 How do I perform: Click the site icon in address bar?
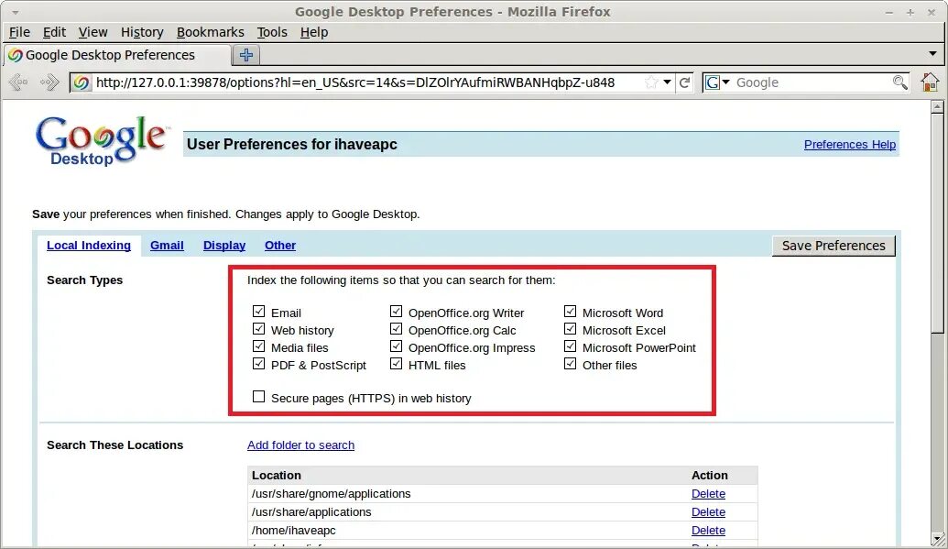click(x=81, y=82)
